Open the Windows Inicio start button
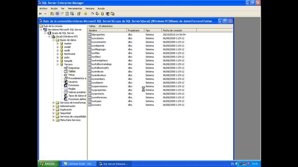This screenshot has width=298, height=167. point(48,164)
